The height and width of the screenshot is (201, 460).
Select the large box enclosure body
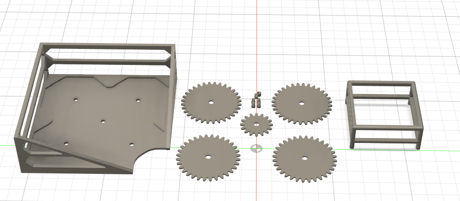(97, 109)
